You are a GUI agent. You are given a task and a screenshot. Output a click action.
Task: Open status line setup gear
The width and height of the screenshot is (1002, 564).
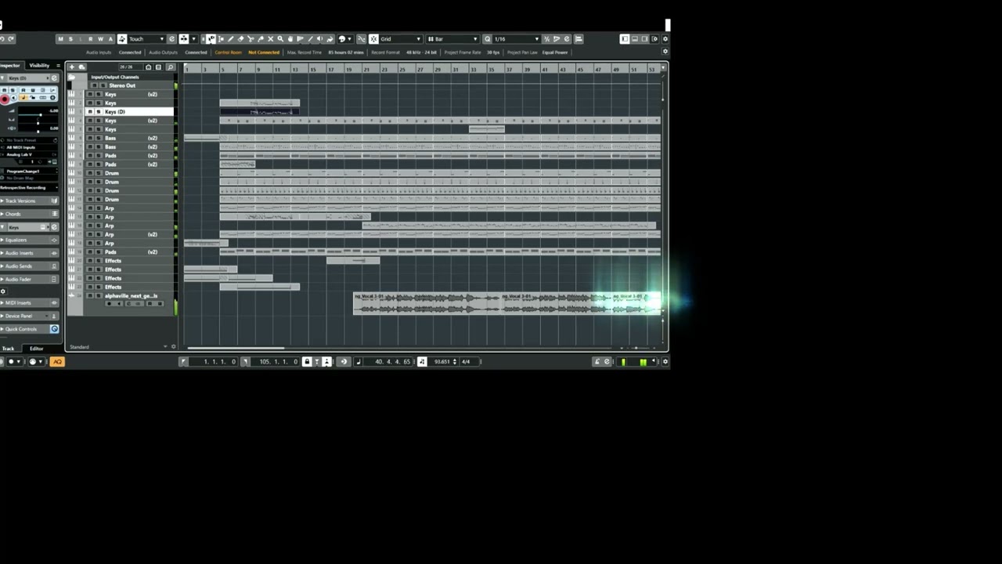pos(665,52)
